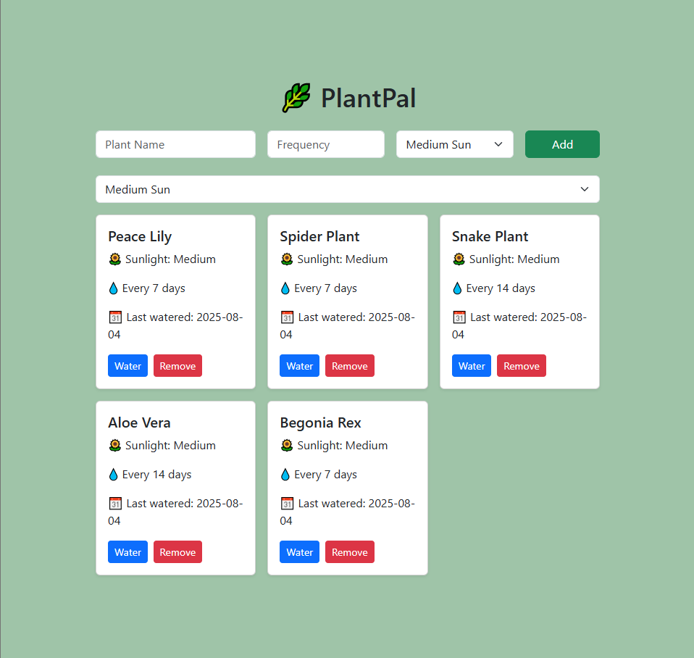Image resolution: width=694 pixels, height=658 pixels.
Task: Water the Begonia Rex plant
Action: [299, 552]
